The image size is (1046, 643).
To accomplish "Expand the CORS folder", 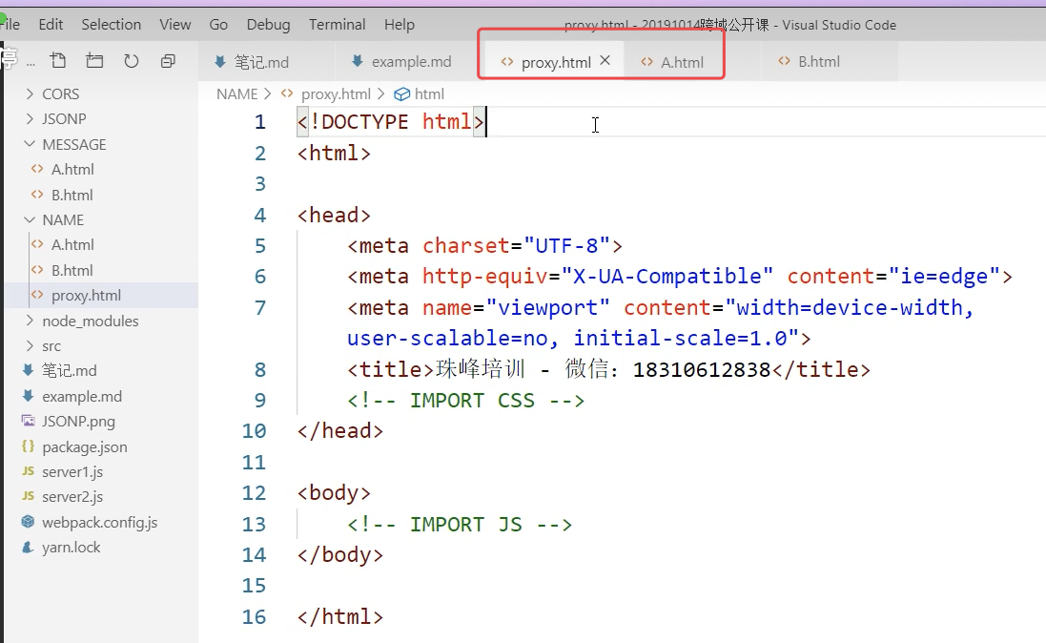I will pos(101,94).
